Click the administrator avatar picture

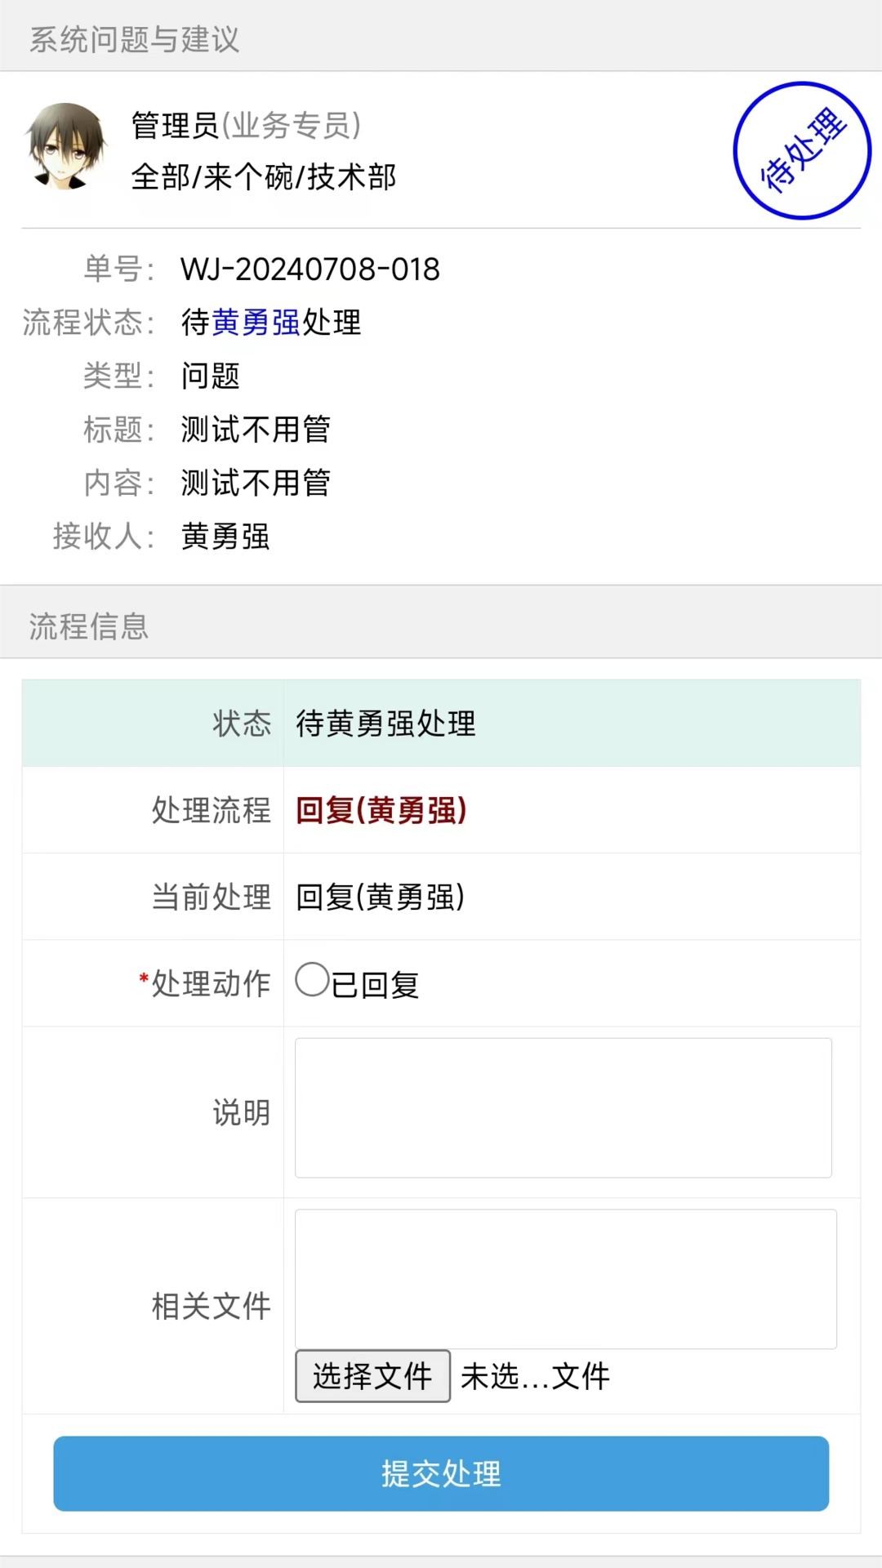click(x=65, y=148)
